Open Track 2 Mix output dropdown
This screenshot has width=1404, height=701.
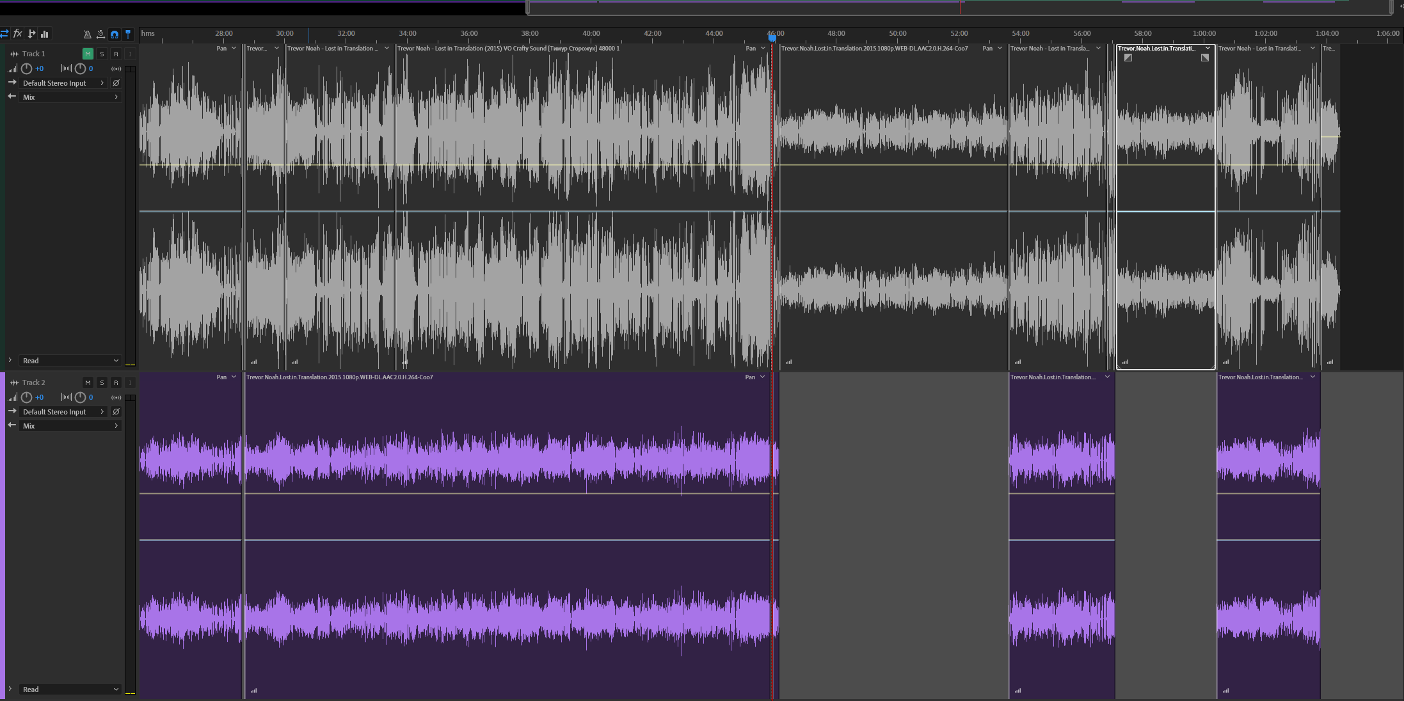69,426
